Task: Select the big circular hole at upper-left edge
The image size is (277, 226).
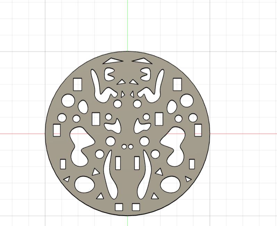Action: coord(68,101)
